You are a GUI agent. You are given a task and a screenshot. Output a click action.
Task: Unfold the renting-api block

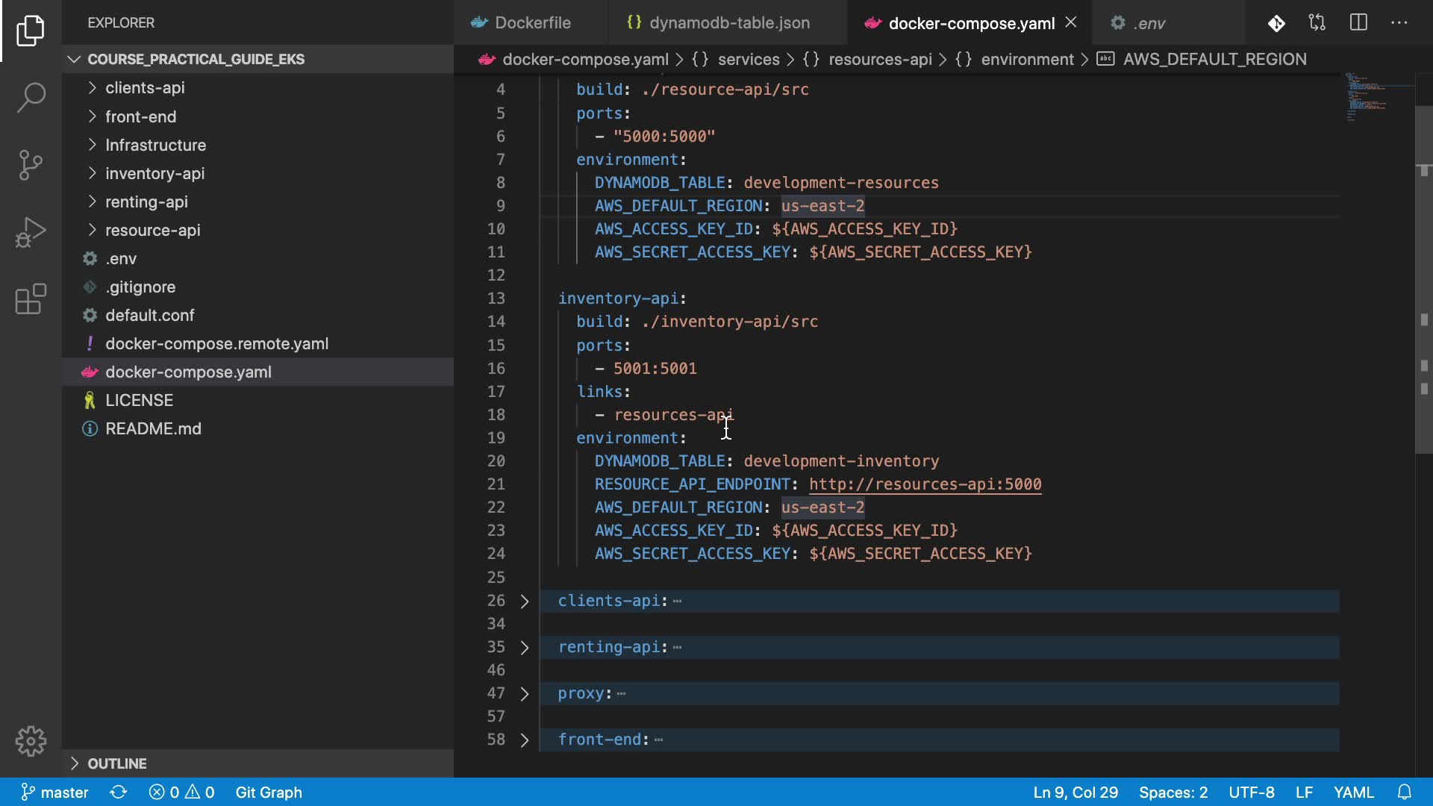525,648
